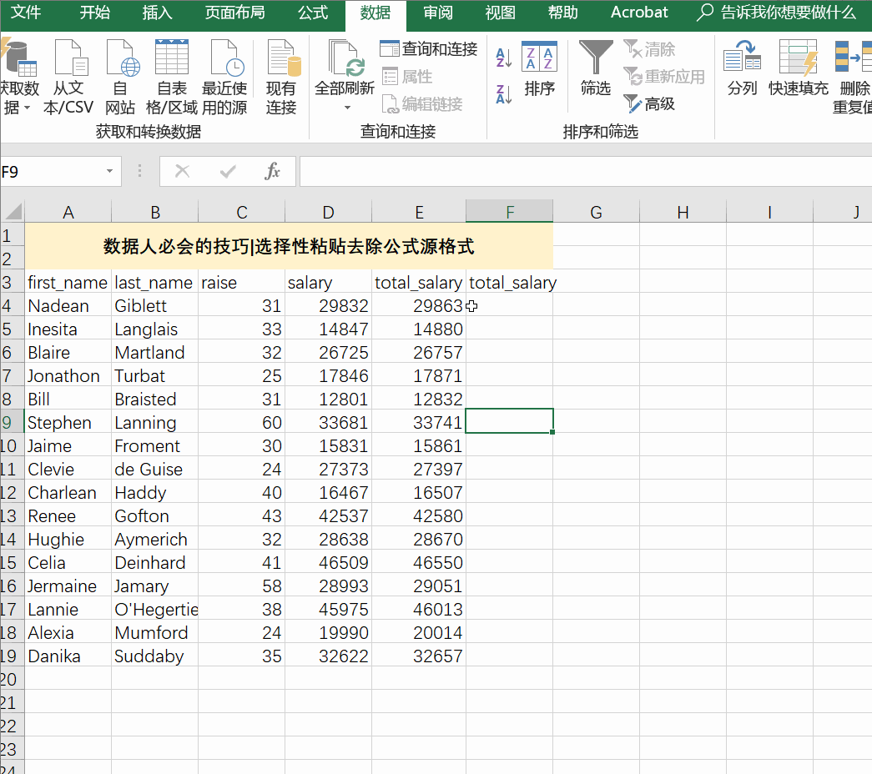872x774 pixels.
Task: Select column F header
Action: (x=509, y=212)
